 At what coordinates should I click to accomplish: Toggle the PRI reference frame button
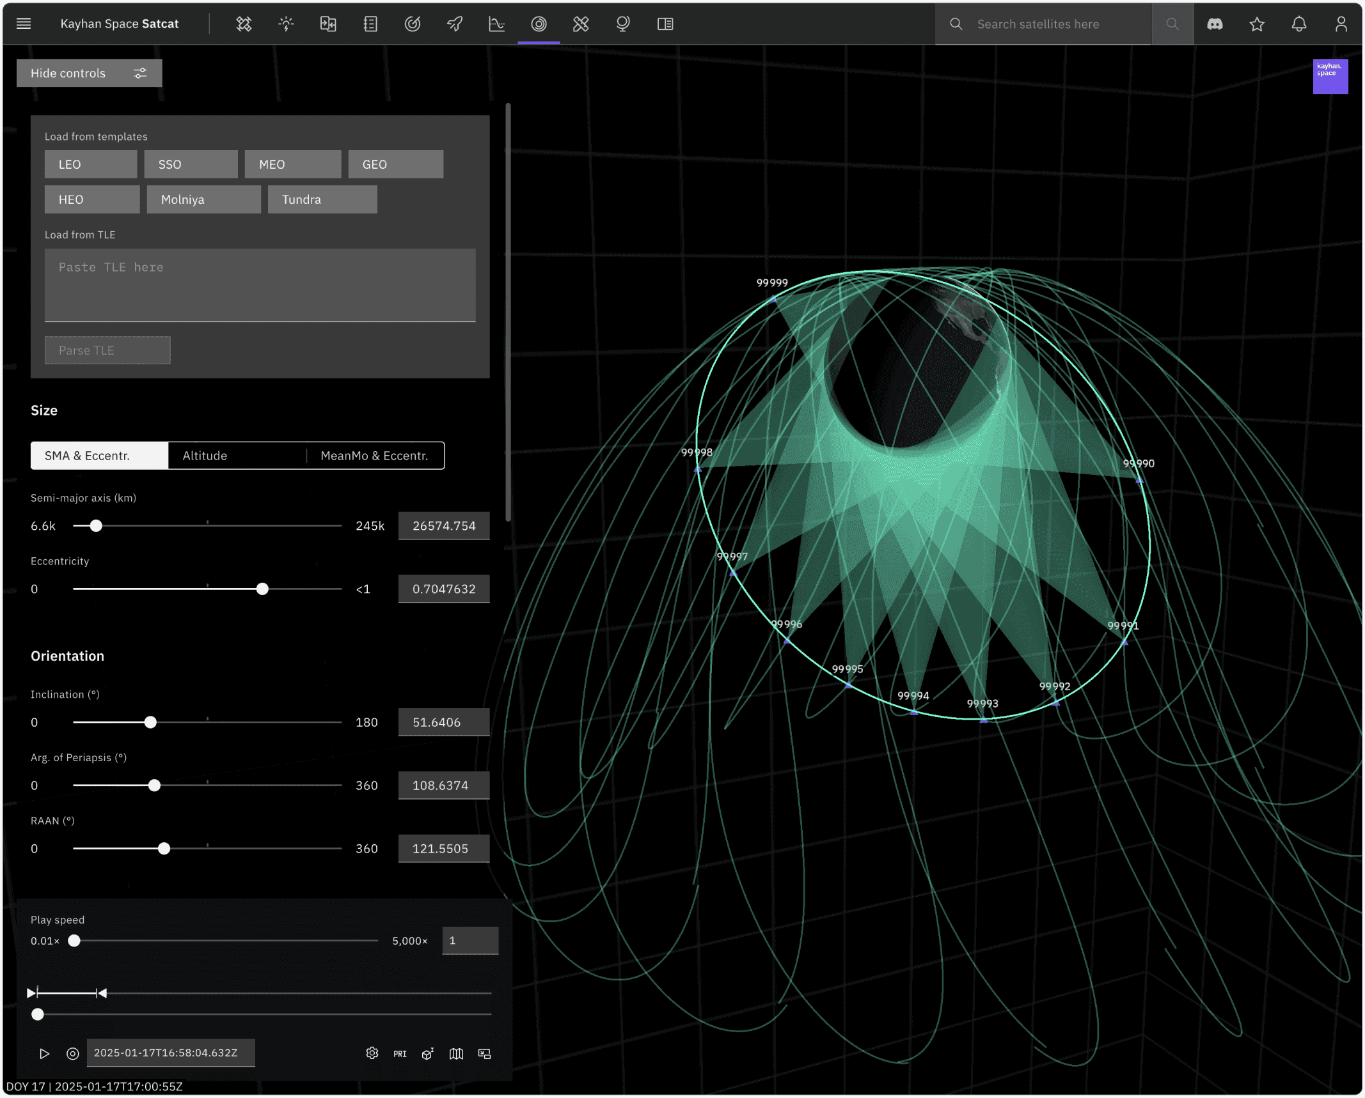tap(400, 1053)
